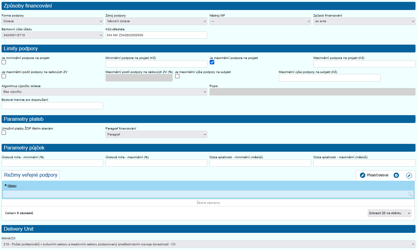Open the Milník/Cíl dropdown
This screenshot has height=250, width=418.
click(208, 244)
